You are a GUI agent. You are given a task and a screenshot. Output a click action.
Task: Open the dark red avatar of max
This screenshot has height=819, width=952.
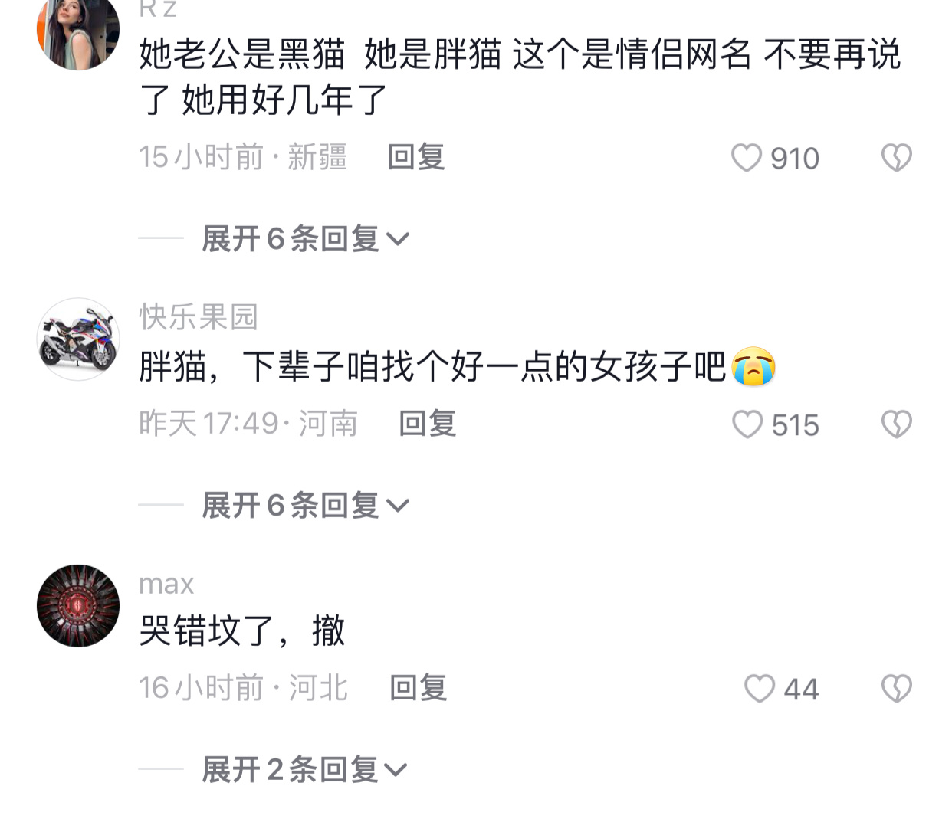(78, 606)
